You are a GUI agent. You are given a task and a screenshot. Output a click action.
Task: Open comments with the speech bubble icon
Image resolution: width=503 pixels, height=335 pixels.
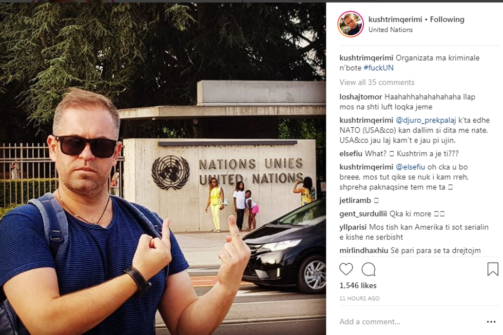369,269
